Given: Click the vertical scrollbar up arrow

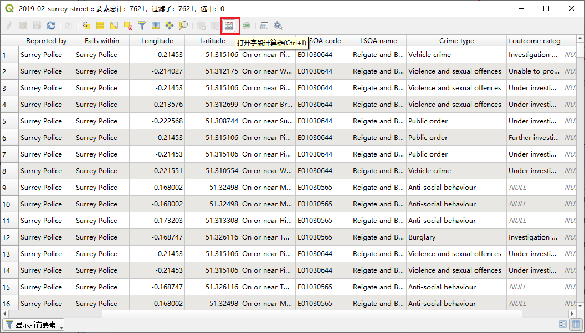Looking at the screenshot, I should [580, 39].
